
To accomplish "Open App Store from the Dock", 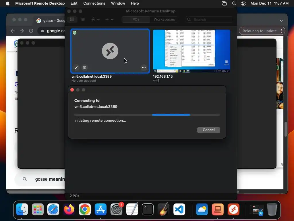I will [100, 209].
